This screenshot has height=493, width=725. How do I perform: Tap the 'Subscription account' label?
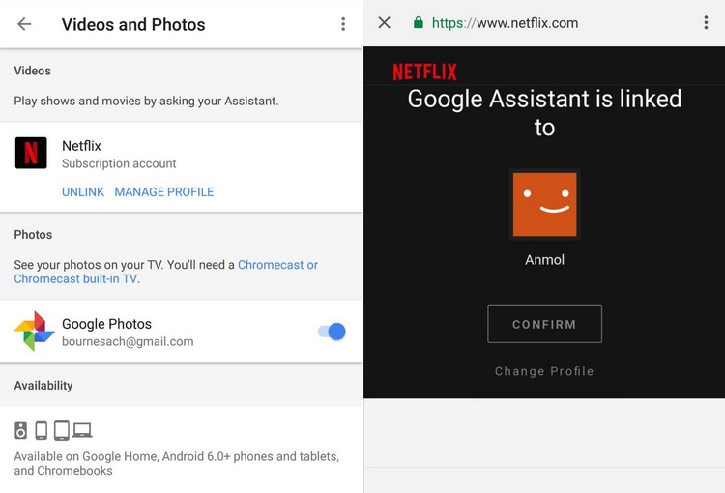(119, 163)
